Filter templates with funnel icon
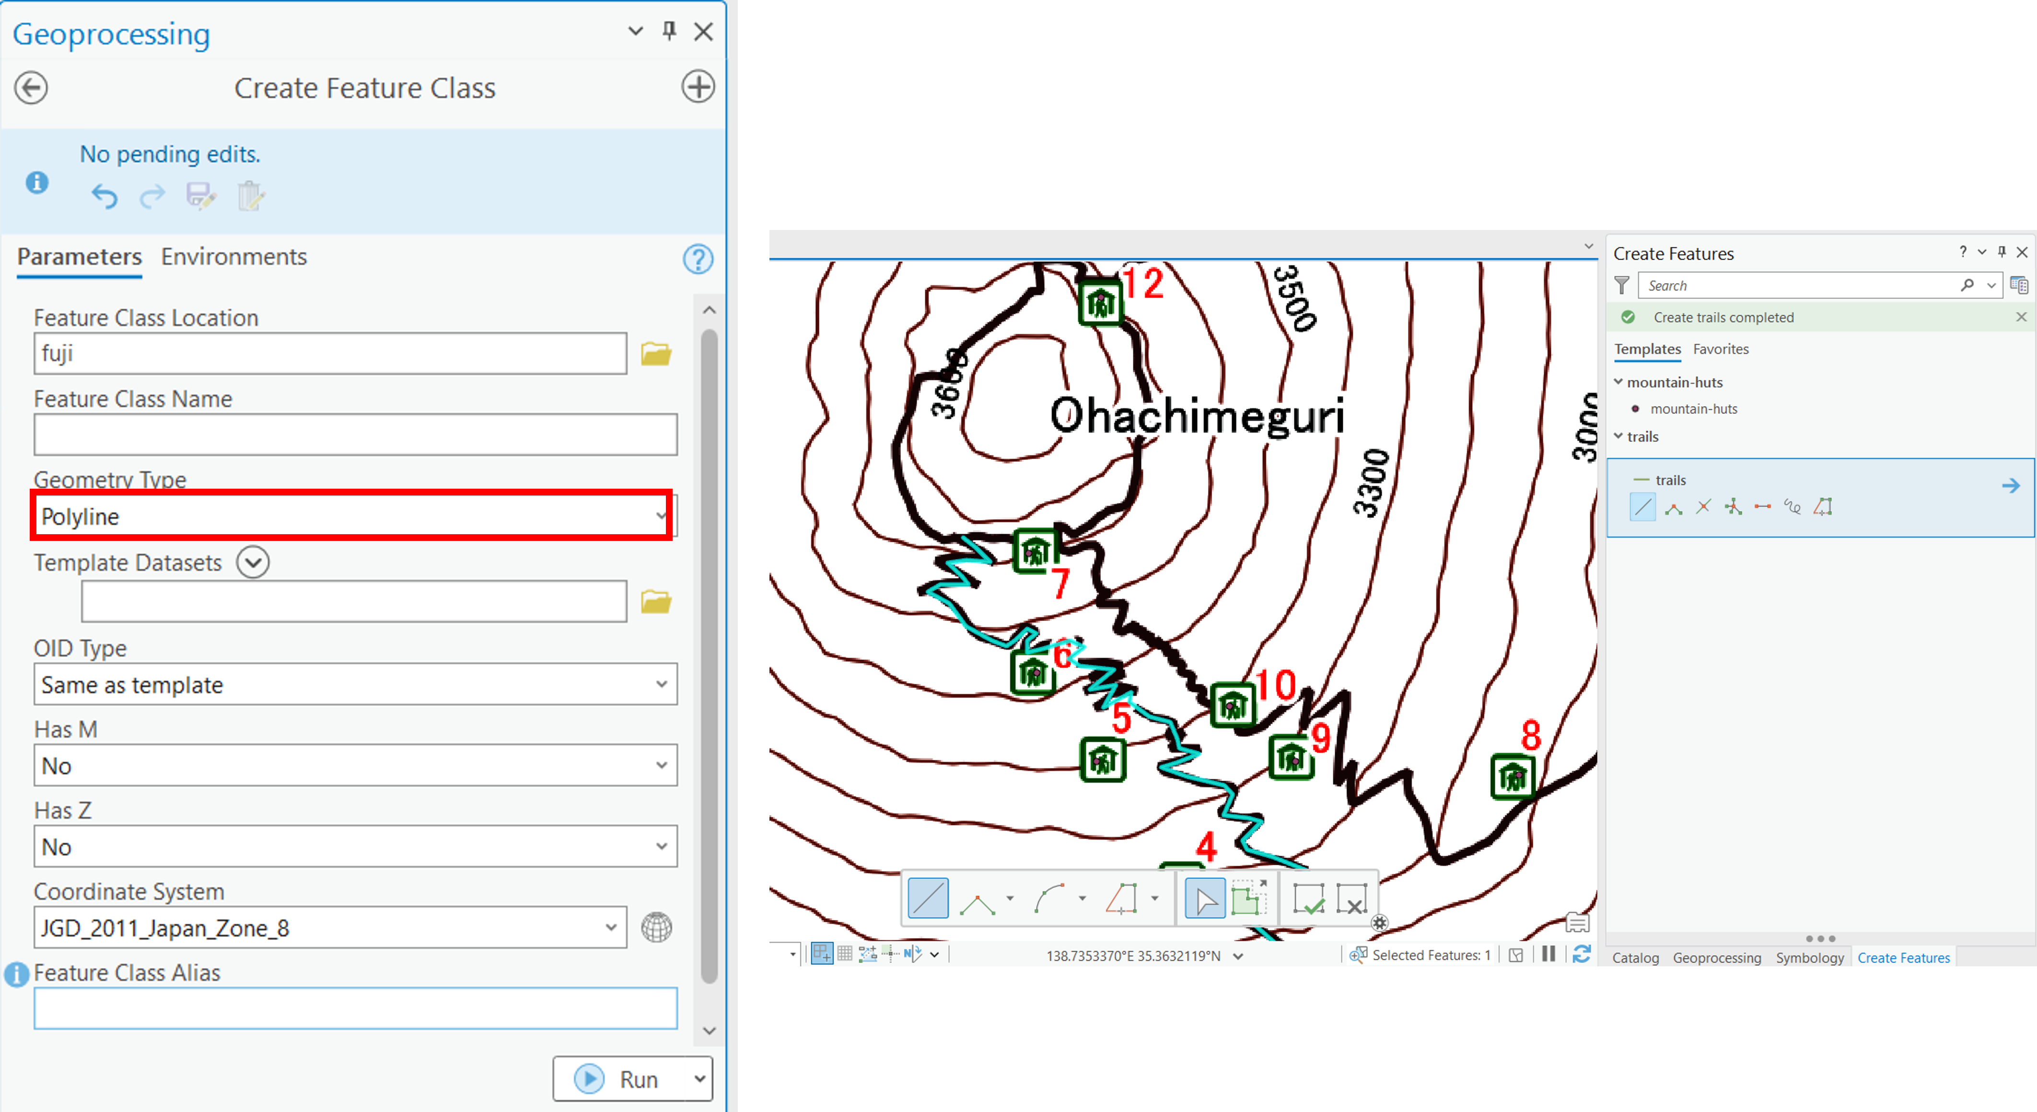 click(1622, 286)
